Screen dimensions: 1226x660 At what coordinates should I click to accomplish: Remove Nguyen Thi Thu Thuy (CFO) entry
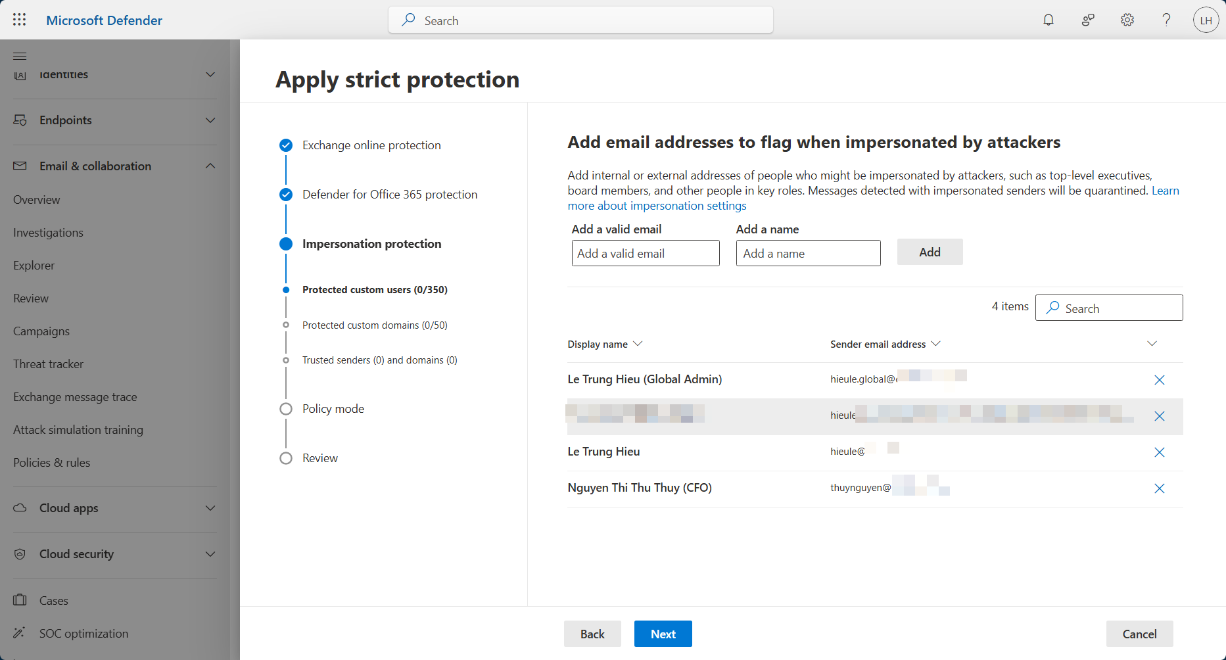click(x=1159, y=488)
